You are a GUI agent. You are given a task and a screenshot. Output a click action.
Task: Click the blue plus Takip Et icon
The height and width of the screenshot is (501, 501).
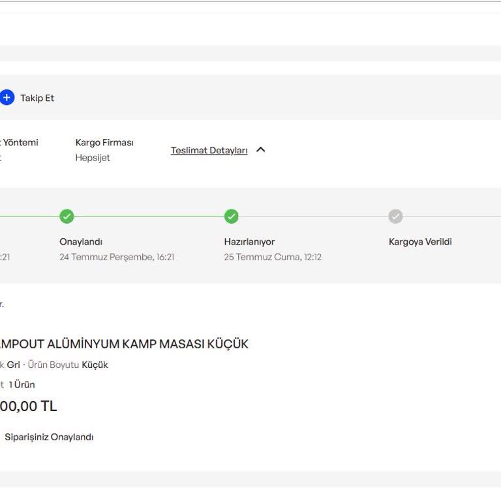[x=7, y=98]
